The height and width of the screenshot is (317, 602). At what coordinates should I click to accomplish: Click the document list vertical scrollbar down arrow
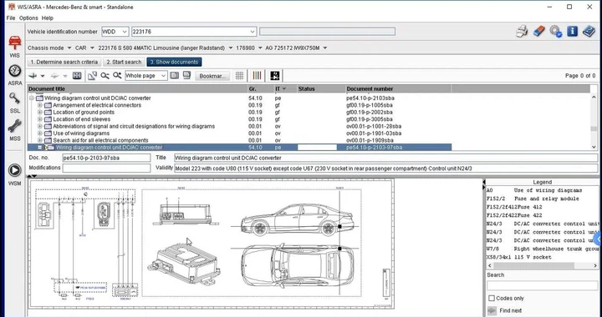point(594,147)
